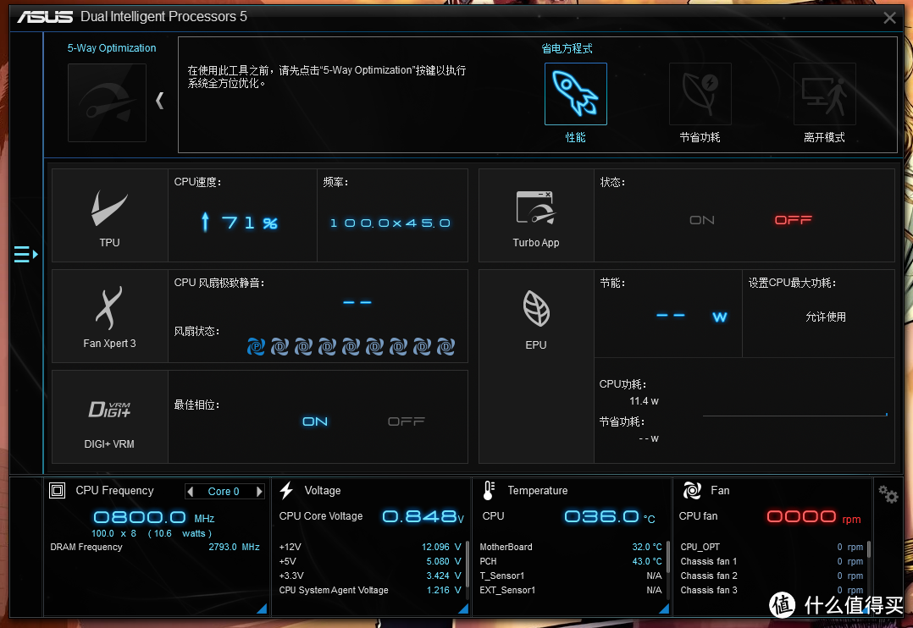Viewport: 913px width, 628px height.
Task: Expand the left side menu list icon
Action: 26,255
